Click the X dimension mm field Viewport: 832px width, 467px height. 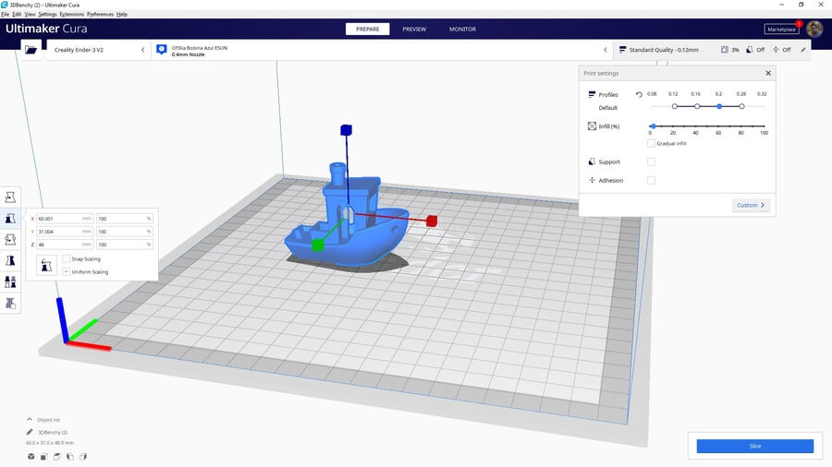tap(65, 218)
